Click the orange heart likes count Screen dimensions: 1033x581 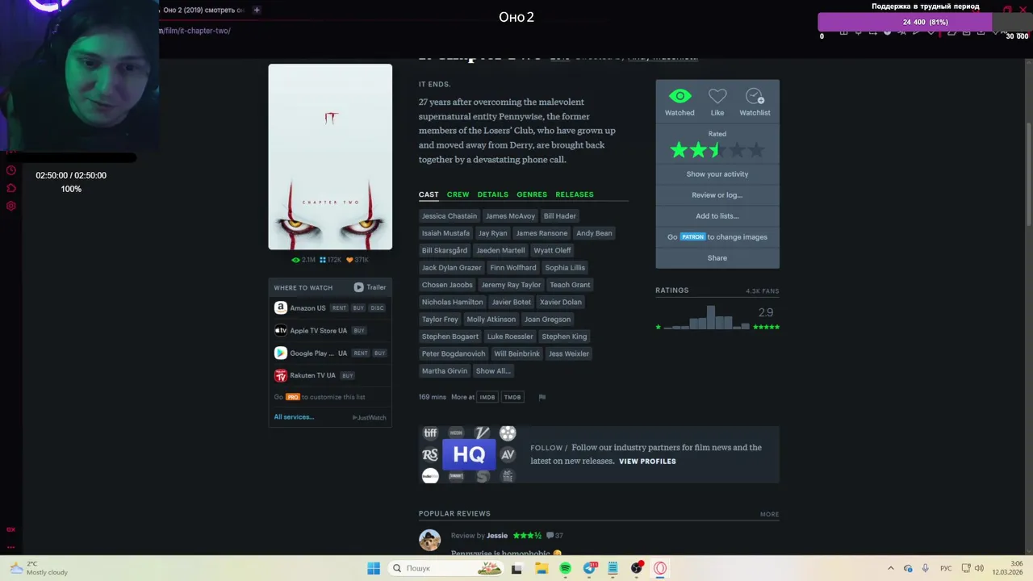358,260
